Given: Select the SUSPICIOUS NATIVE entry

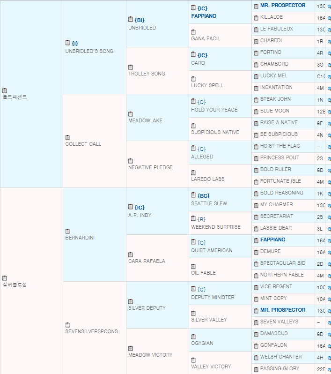Looking at the screenshot, I should (x=215, y=132).
